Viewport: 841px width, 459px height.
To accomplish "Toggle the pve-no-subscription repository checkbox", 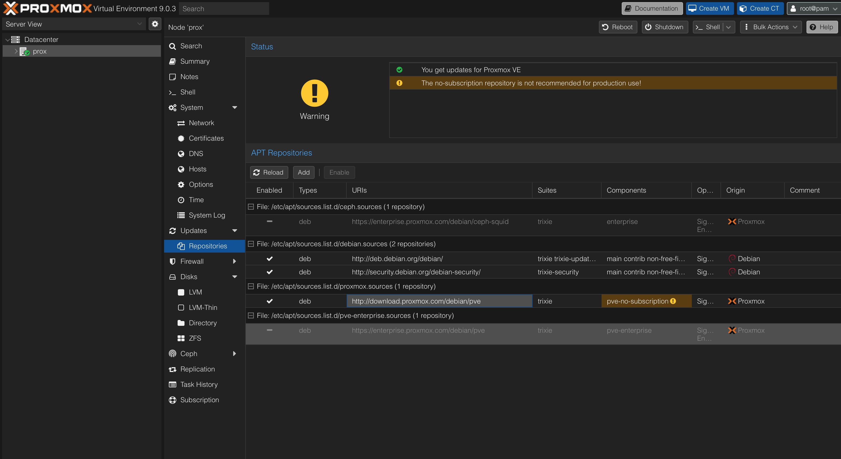I will (269, 301).
